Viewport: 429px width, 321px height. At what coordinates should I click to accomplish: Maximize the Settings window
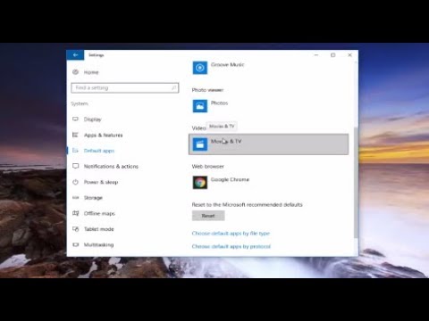pyautogui.click(x=333, y=55)
